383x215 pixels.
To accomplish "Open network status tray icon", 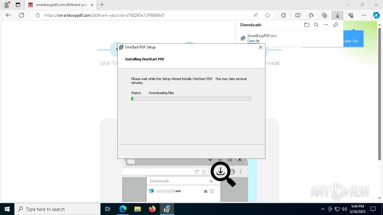I will (x=337, y=209).
